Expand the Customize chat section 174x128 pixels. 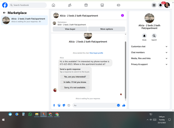click(149, 46)
